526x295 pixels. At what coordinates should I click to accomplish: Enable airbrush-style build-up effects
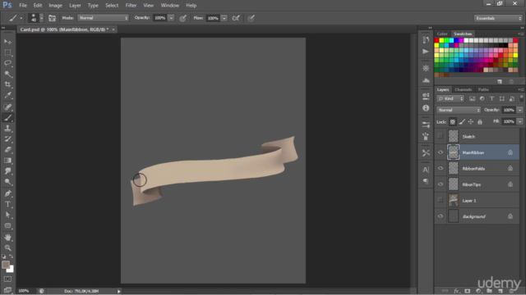236,18
